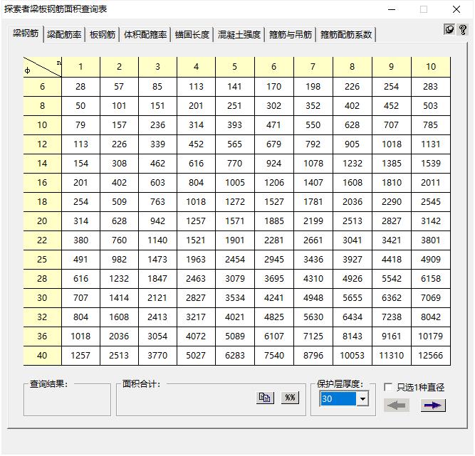Click the gray left arrow button
The width and height of the screenshot is (475, 456).
tap(397, 405)
